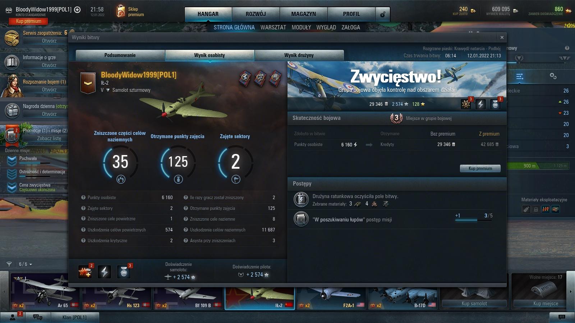Click the buy gold icon near 240
Viewport: 575px width, 323px height.
[473, 11]
